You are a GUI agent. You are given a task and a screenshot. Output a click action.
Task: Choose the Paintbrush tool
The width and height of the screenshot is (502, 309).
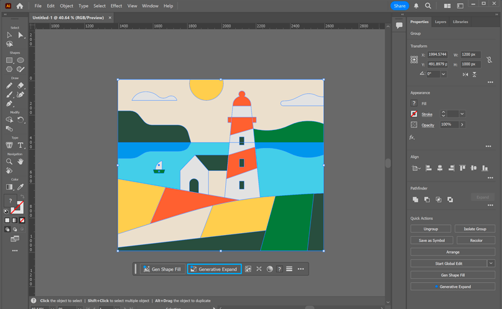[9, 95]
